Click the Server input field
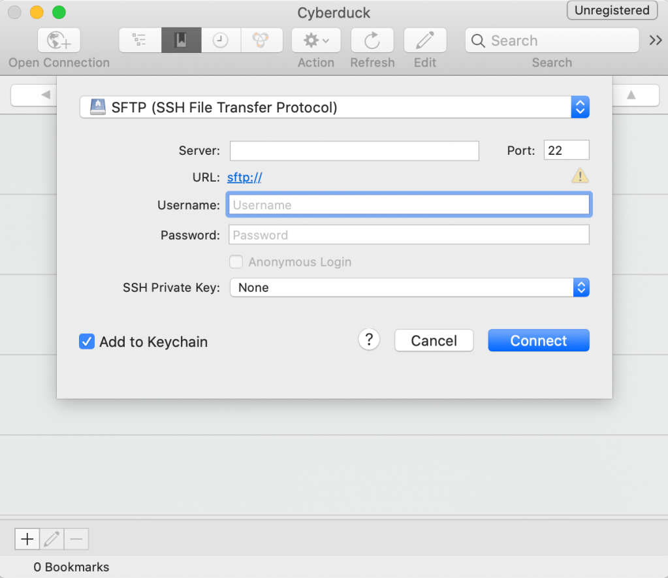The width and height of the screenshot is (668, 578). [x=355, y=151]
